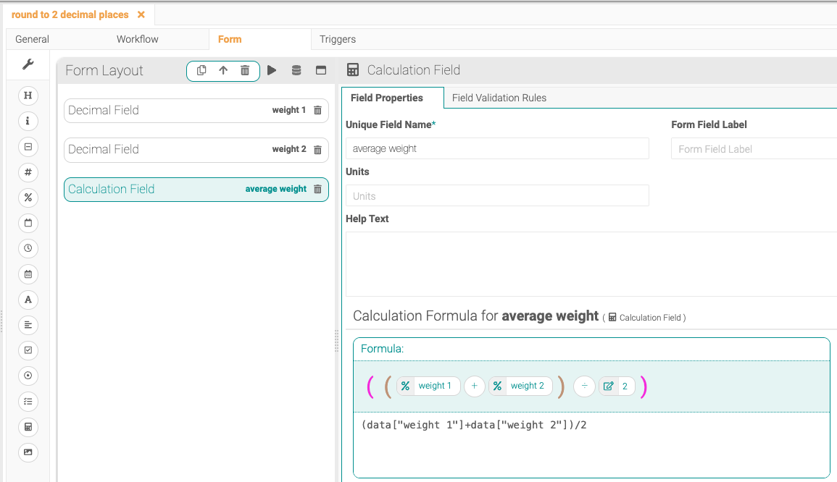Open the Triggers tab
This screenshot has height=482, width=837.
[338, 39]
